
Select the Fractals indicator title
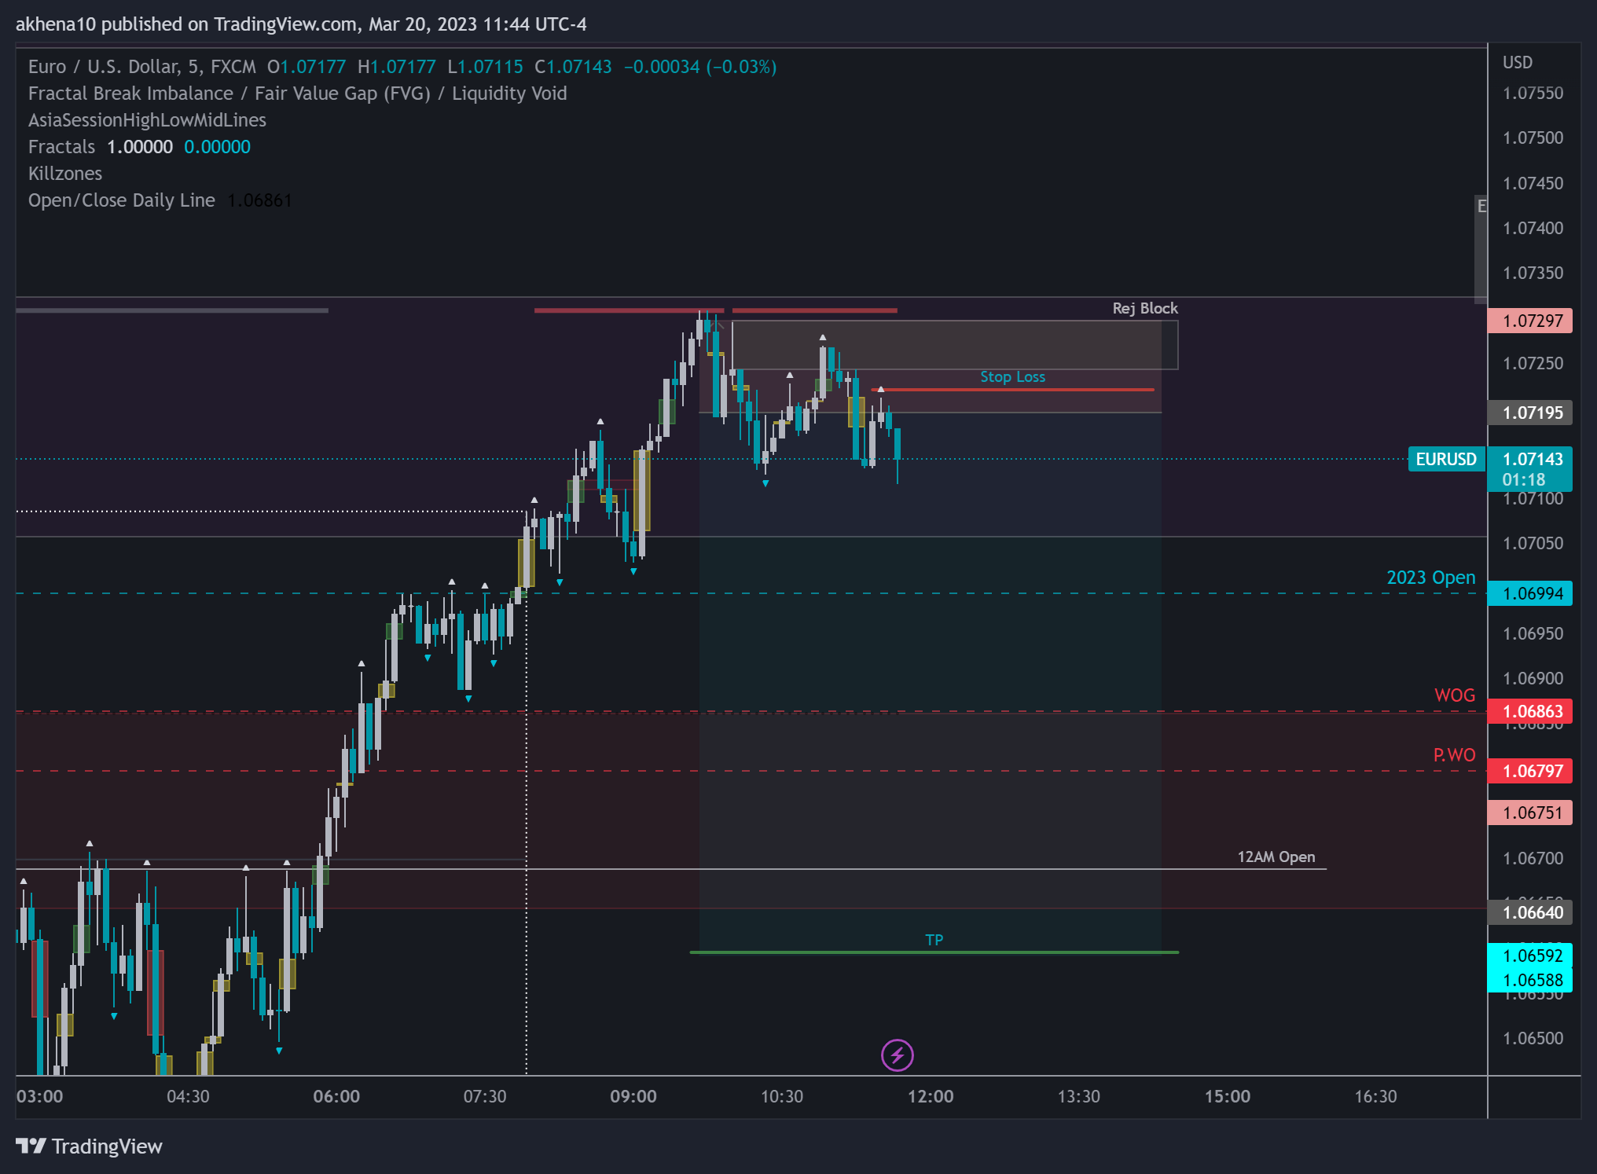pos(61,147)
